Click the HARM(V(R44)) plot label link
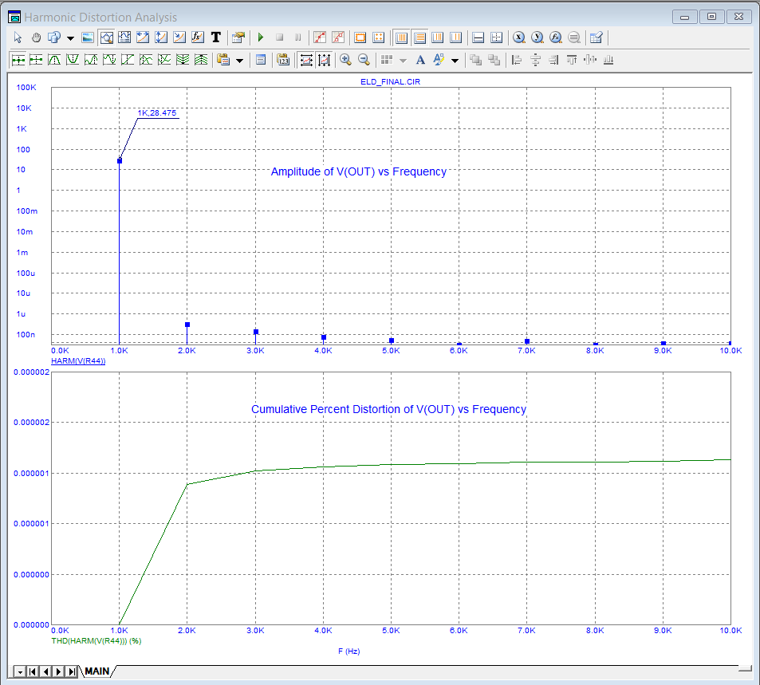The width and height of the screenshot is (760, 685). pos(78,361)
